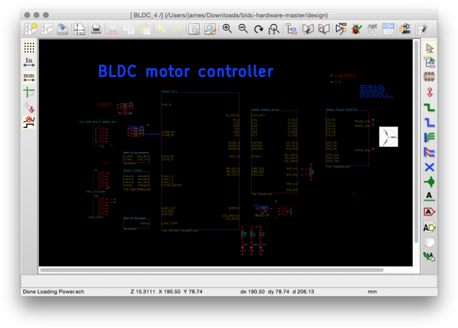Select the net label A tool
The width and height of the screenshot is (458, 328).
click(430, 197)
